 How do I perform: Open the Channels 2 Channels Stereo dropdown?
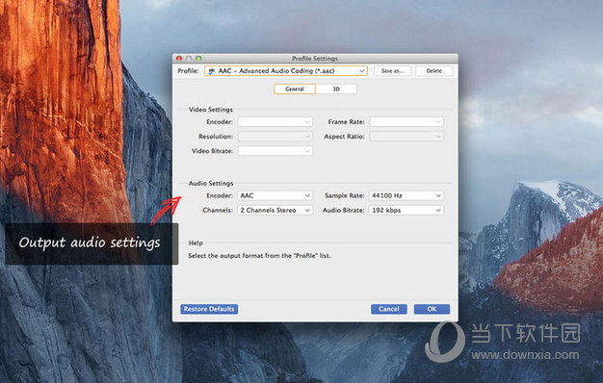coord(275,210)
